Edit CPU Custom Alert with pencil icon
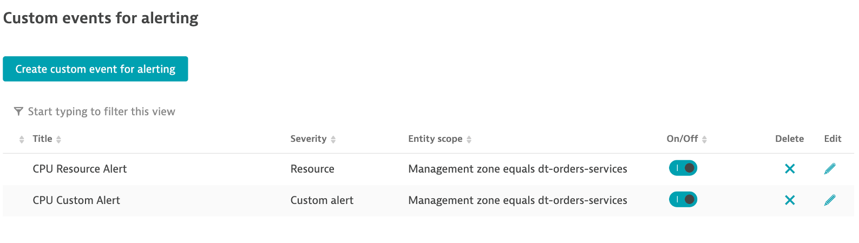 (x=830, y=200)
